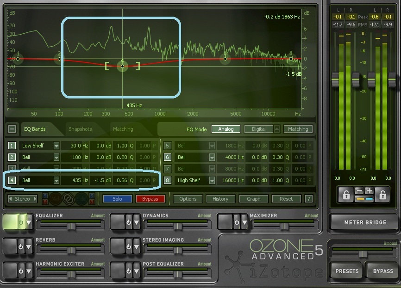Toggle the Harmonic Exciter power icon

(x=21, y=270)
